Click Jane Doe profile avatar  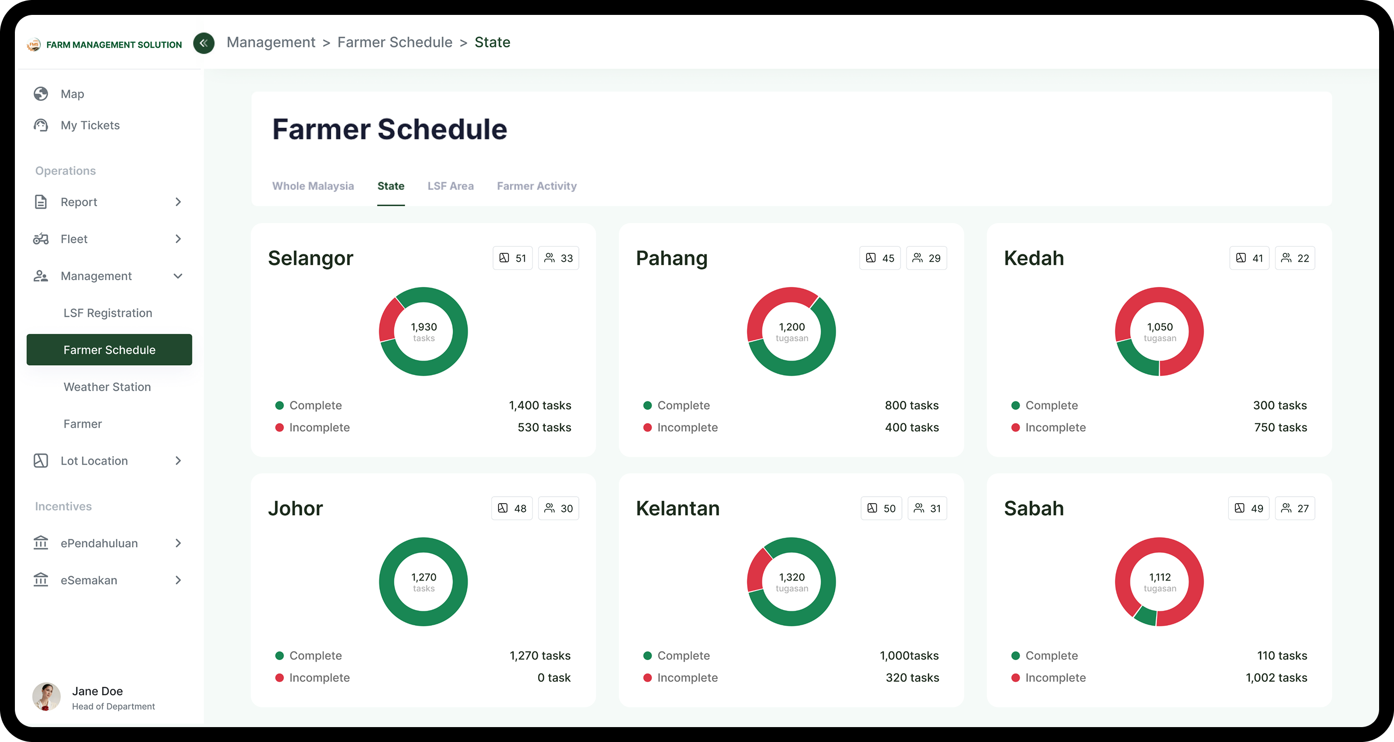point(46,696)
